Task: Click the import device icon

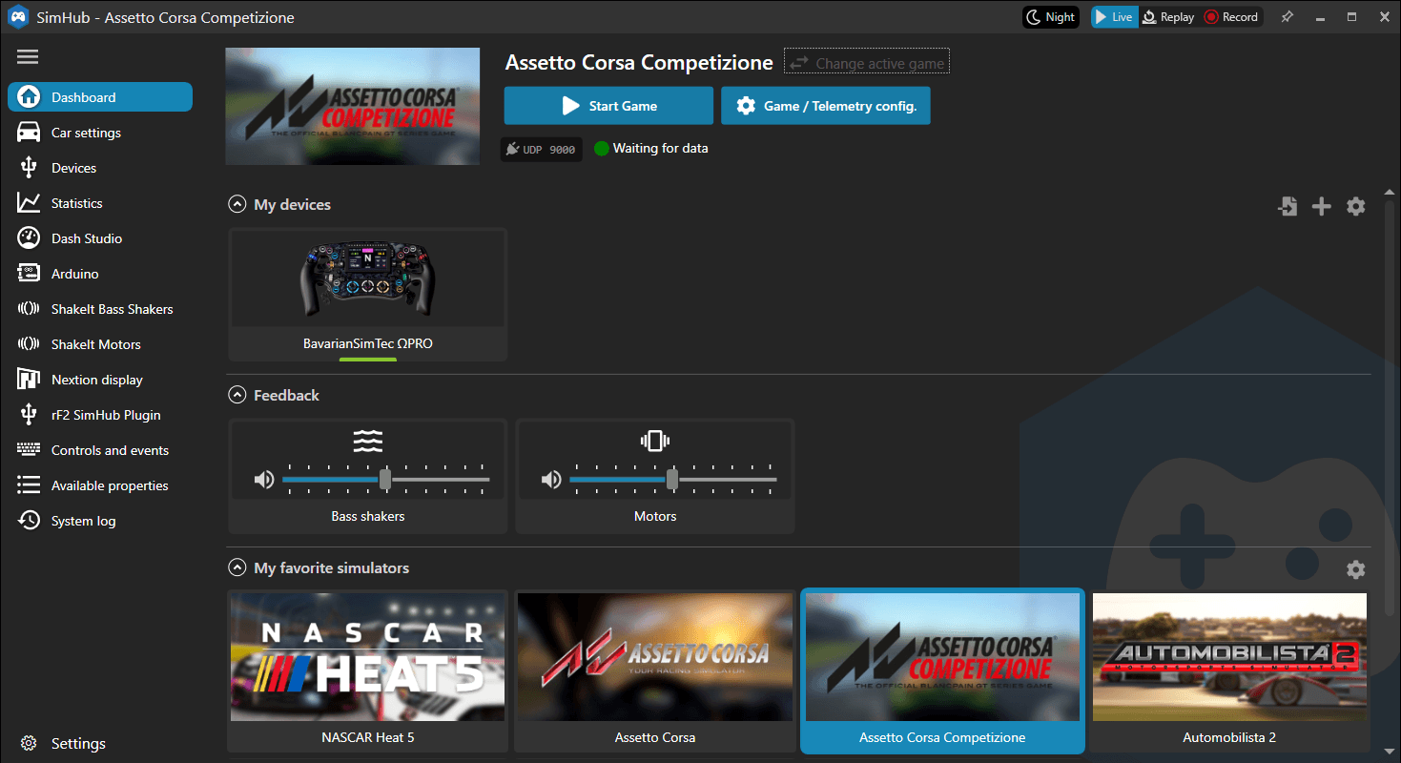Action: (x=1288, y=206)
